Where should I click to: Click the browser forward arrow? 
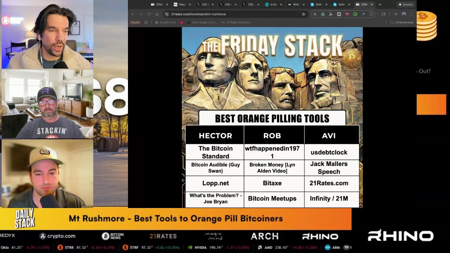point(141,14)
